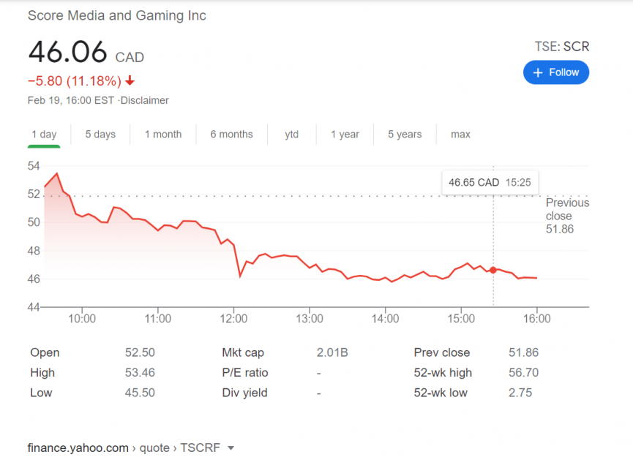The image size is (633, 457).
Task: Choose the 6 months range tab
Action: coord(231,135)
